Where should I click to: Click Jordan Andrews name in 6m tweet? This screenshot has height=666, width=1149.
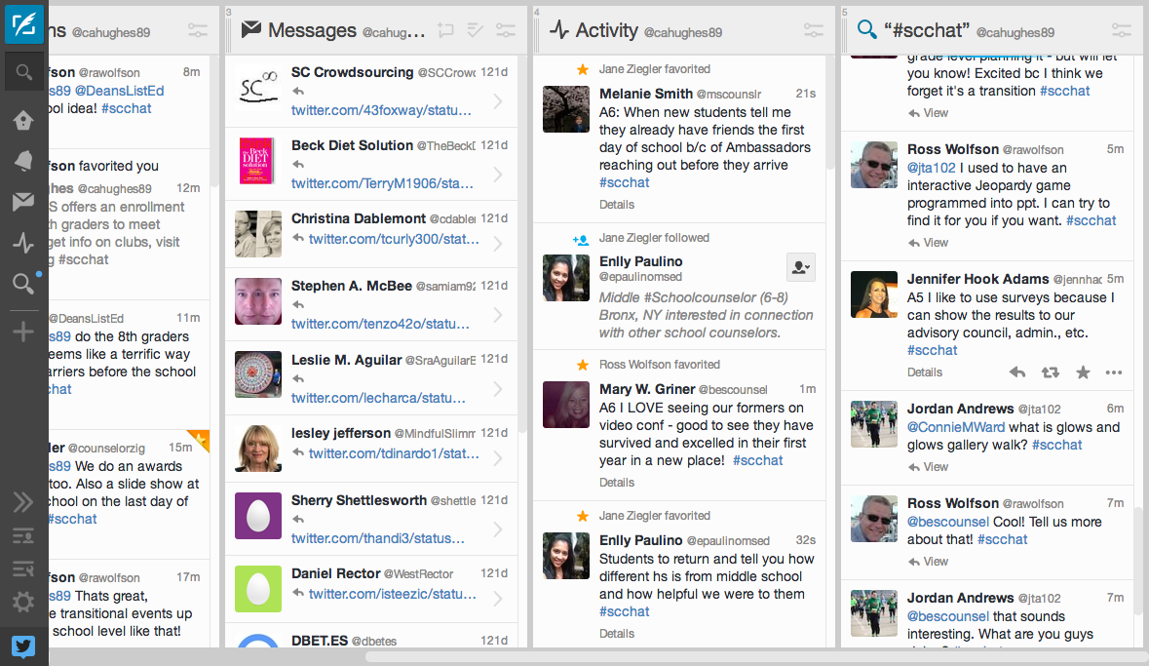click(961, 409)
